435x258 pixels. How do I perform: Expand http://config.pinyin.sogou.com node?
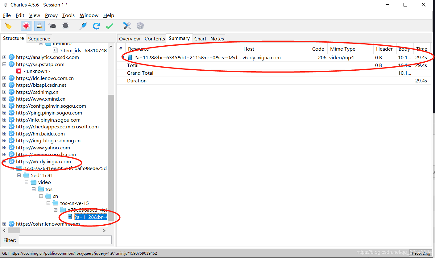pyautogui.click(x=4, y=106)
